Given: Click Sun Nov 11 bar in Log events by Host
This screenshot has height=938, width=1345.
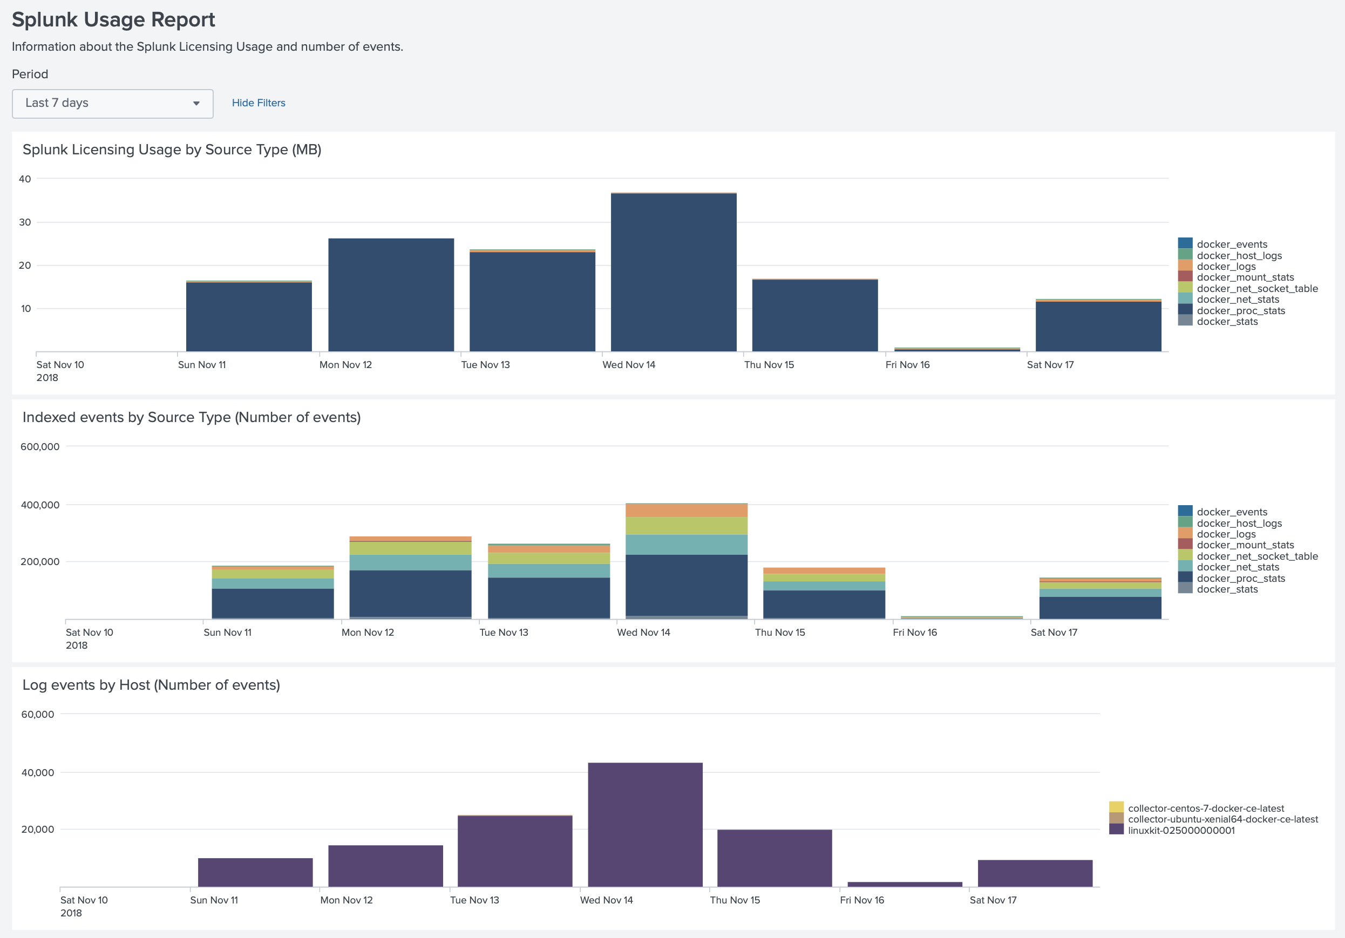Looking at the screenshot, I should coord(255,872).
